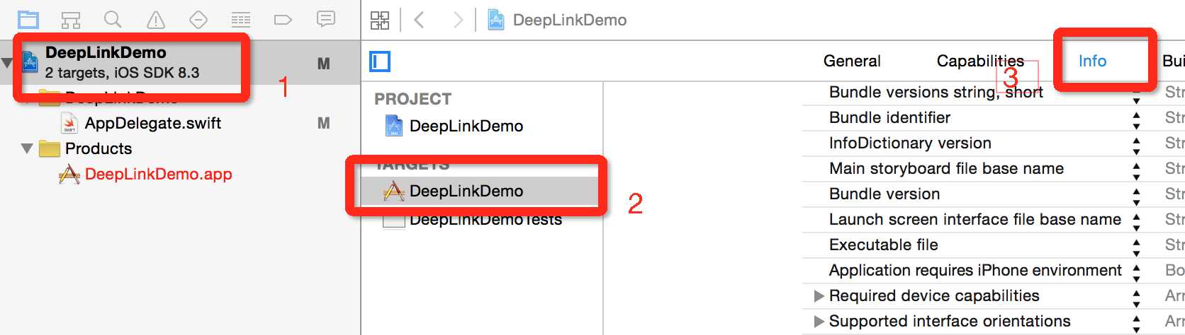Screen dimensions: 1185x335
Task: Open the Project navigator folder icon
Action: click(x=28, y=20)
